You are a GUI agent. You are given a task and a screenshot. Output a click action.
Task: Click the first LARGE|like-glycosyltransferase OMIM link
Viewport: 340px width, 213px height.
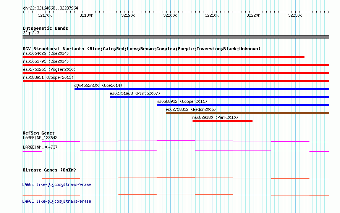57,185
